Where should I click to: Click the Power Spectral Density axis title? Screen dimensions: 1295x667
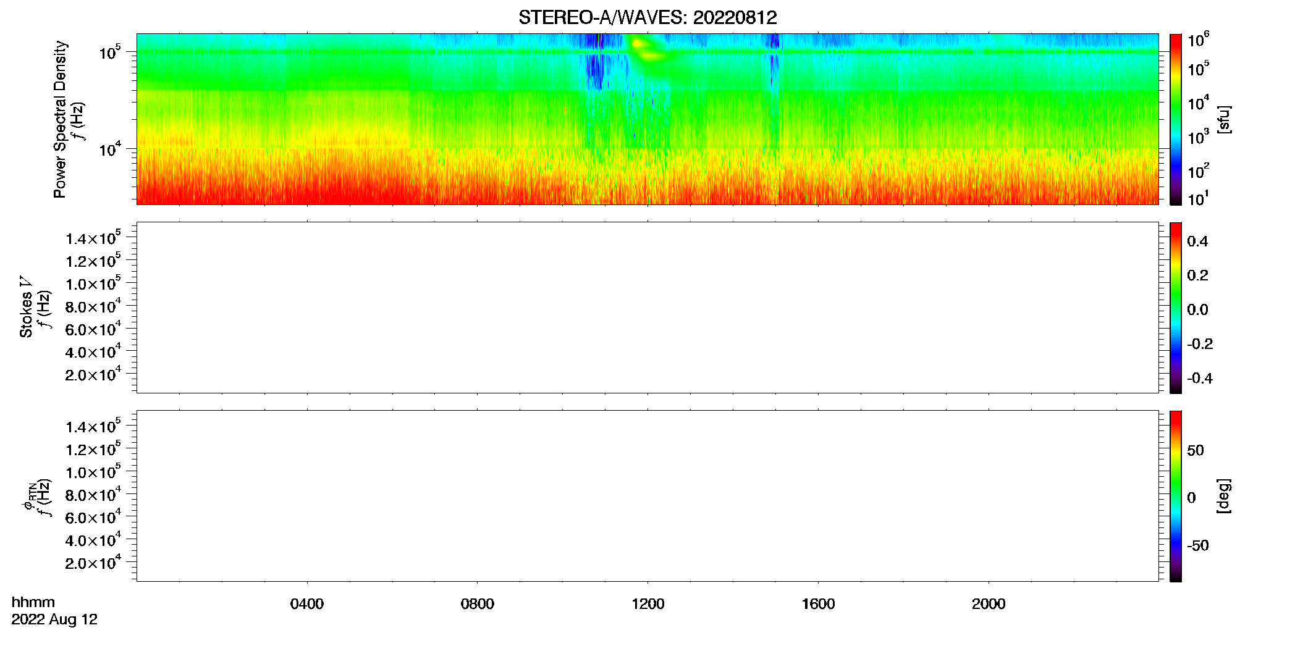[60, 119]
